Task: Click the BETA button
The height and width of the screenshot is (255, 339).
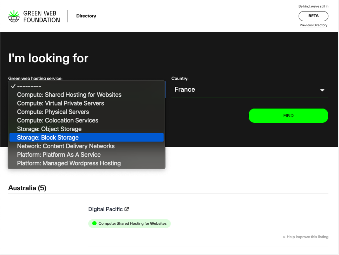Action: click(x=313, y=16)
